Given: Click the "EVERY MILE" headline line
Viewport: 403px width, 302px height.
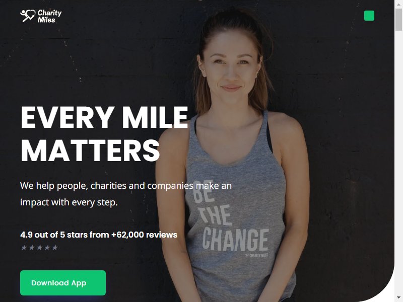Looking at the screenshot, I should (x=104, y=117).
